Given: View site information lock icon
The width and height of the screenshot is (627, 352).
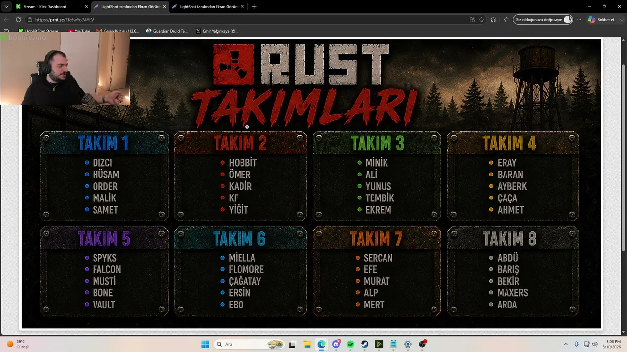Looking at the screenshot, I should coord(30,20).
